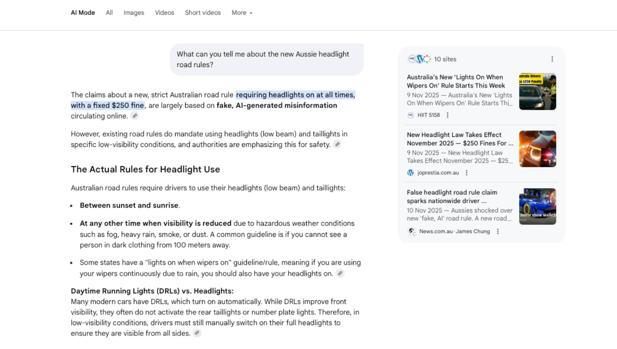The width and height of the screenshot is (617, 349).
Task: Open options menu next to News.com.au James Chung
Action: [498, 231]
